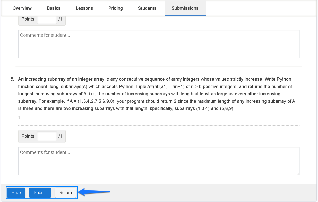Go to the Lessons tab
The height and width of the screenshot is (202, 318).
tap(84, 8)
